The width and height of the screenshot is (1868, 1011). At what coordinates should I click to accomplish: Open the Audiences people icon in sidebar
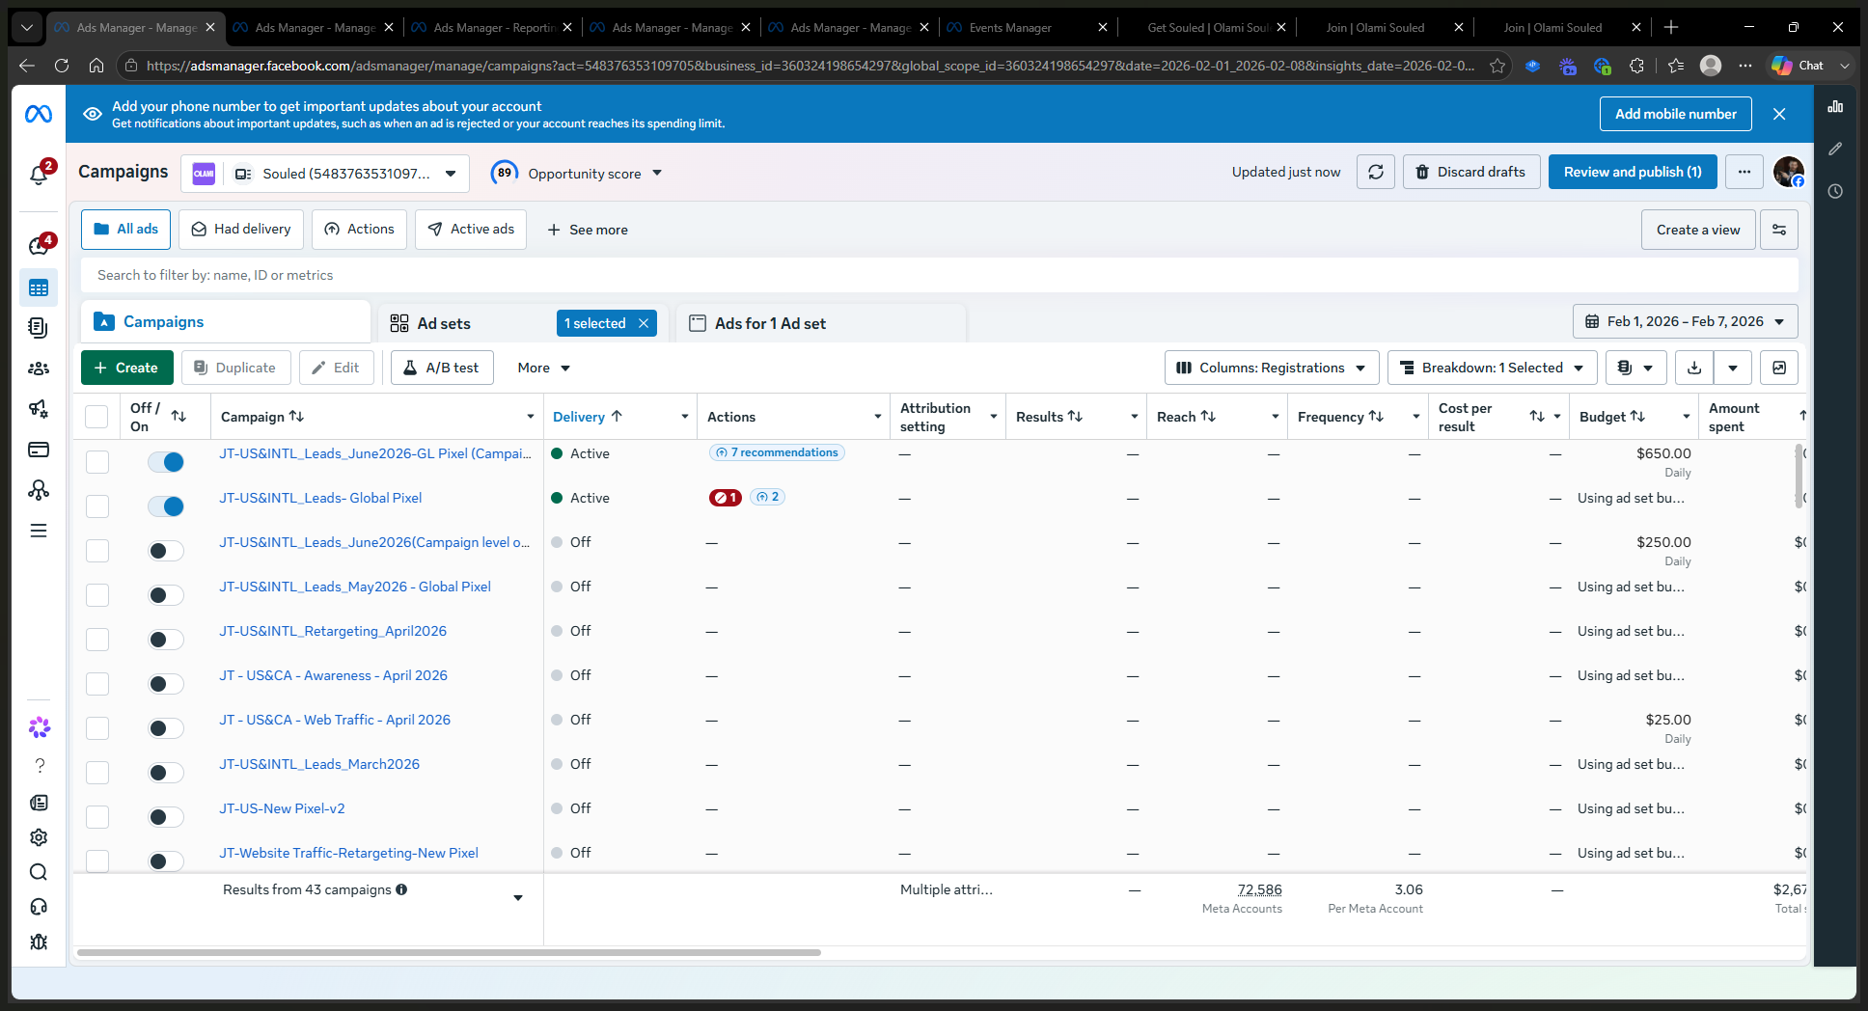click(x=39, y=369)
